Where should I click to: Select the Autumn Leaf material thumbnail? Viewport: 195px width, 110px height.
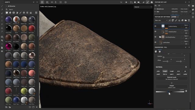(x=16, y=19)
